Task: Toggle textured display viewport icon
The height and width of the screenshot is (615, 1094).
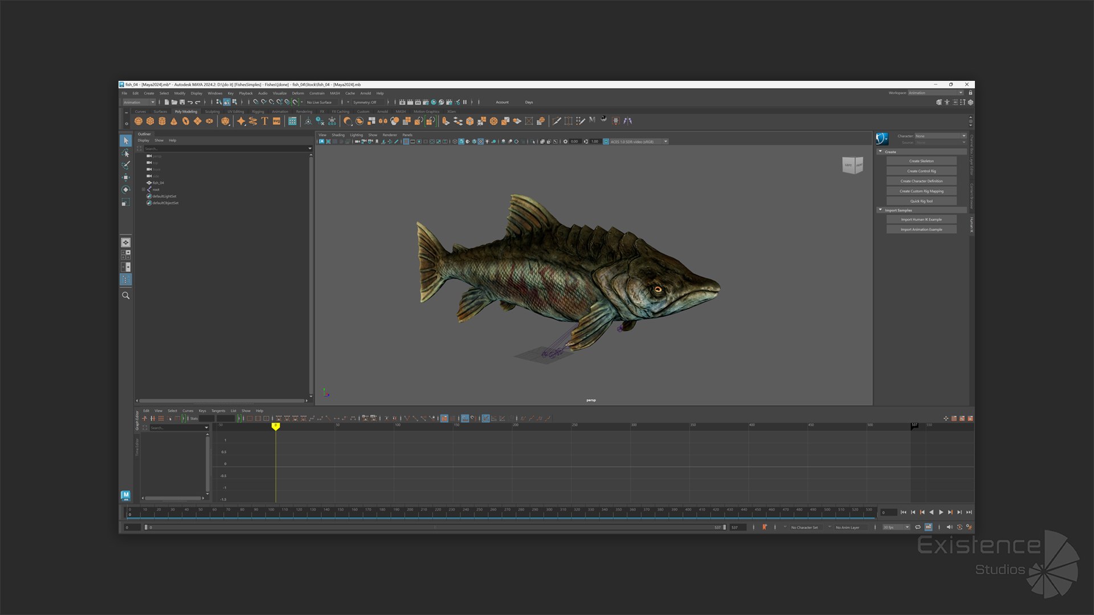Action: [481, 142]
